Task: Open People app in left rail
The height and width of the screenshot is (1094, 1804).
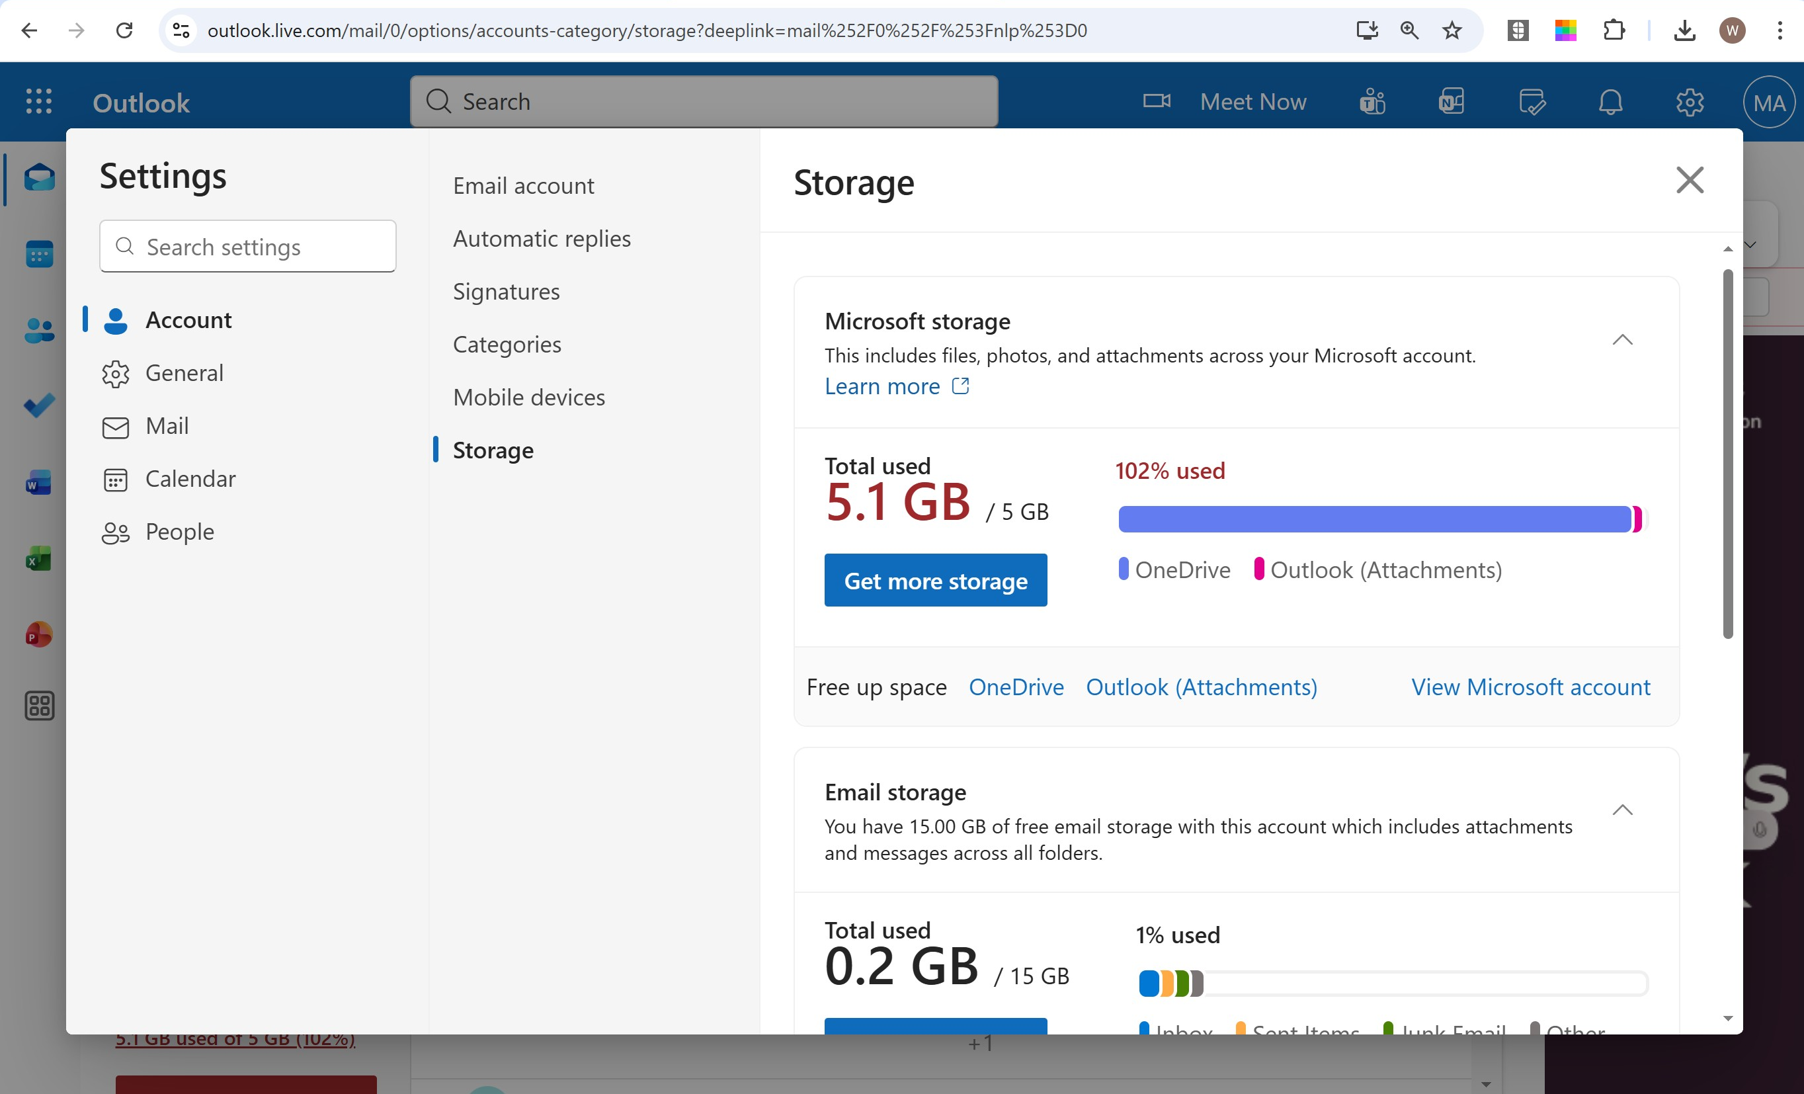Action: (39, 330)
